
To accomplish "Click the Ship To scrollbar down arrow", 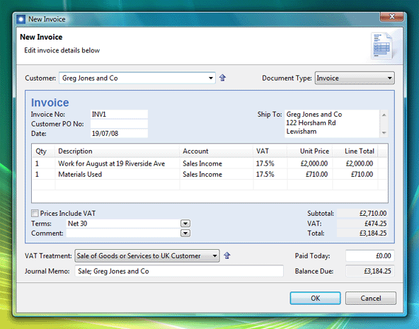I will pos(384,133).
